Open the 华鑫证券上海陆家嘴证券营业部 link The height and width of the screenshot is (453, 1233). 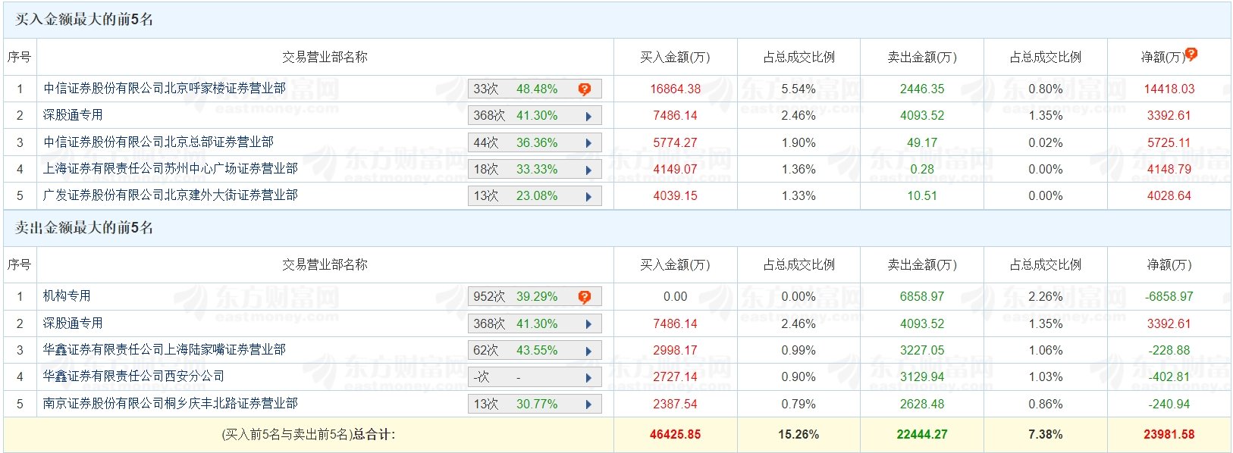click(165, 350)
